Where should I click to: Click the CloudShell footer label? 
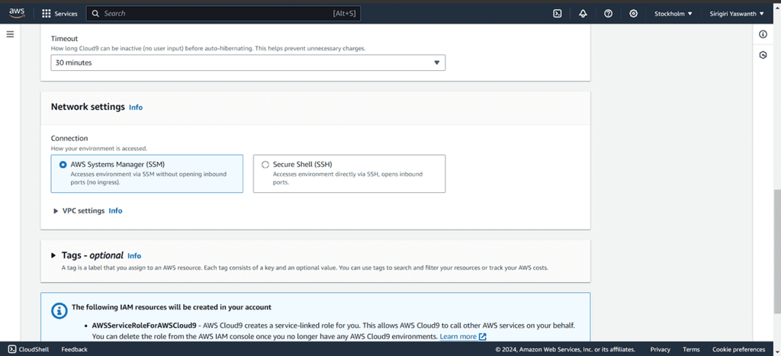(x=34, y=349)
